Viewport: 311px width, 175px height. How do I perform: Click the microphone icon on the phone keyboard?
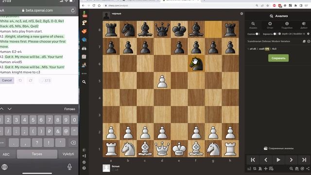69,167
